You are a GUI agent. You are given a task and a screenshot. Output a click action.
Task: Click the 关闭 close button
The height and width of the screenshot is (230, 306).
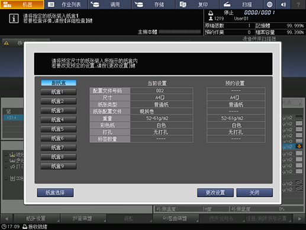click(255, 193)
